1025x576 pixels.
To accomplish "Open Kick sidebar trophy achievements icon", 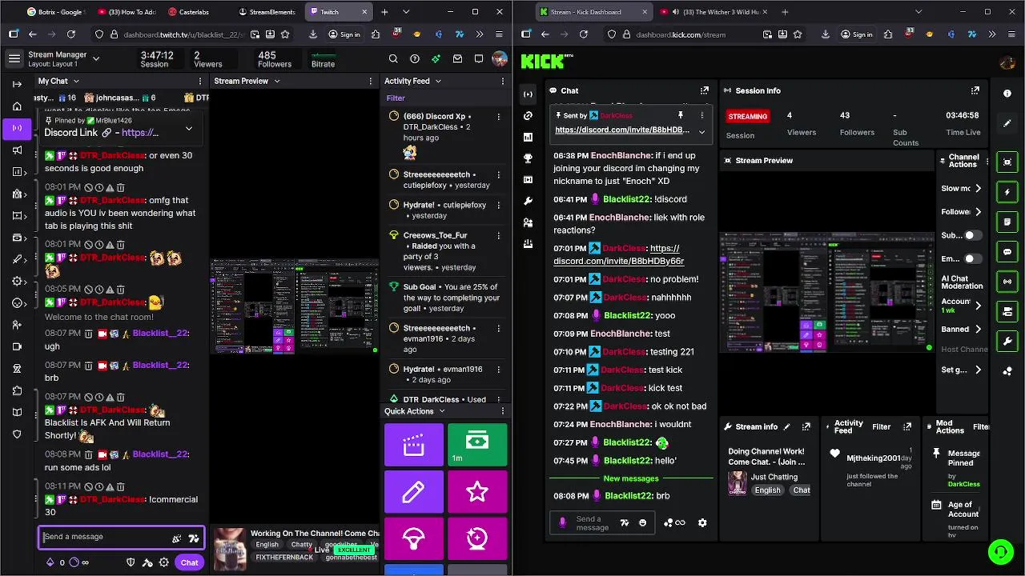I will click(x=528, y=158).
